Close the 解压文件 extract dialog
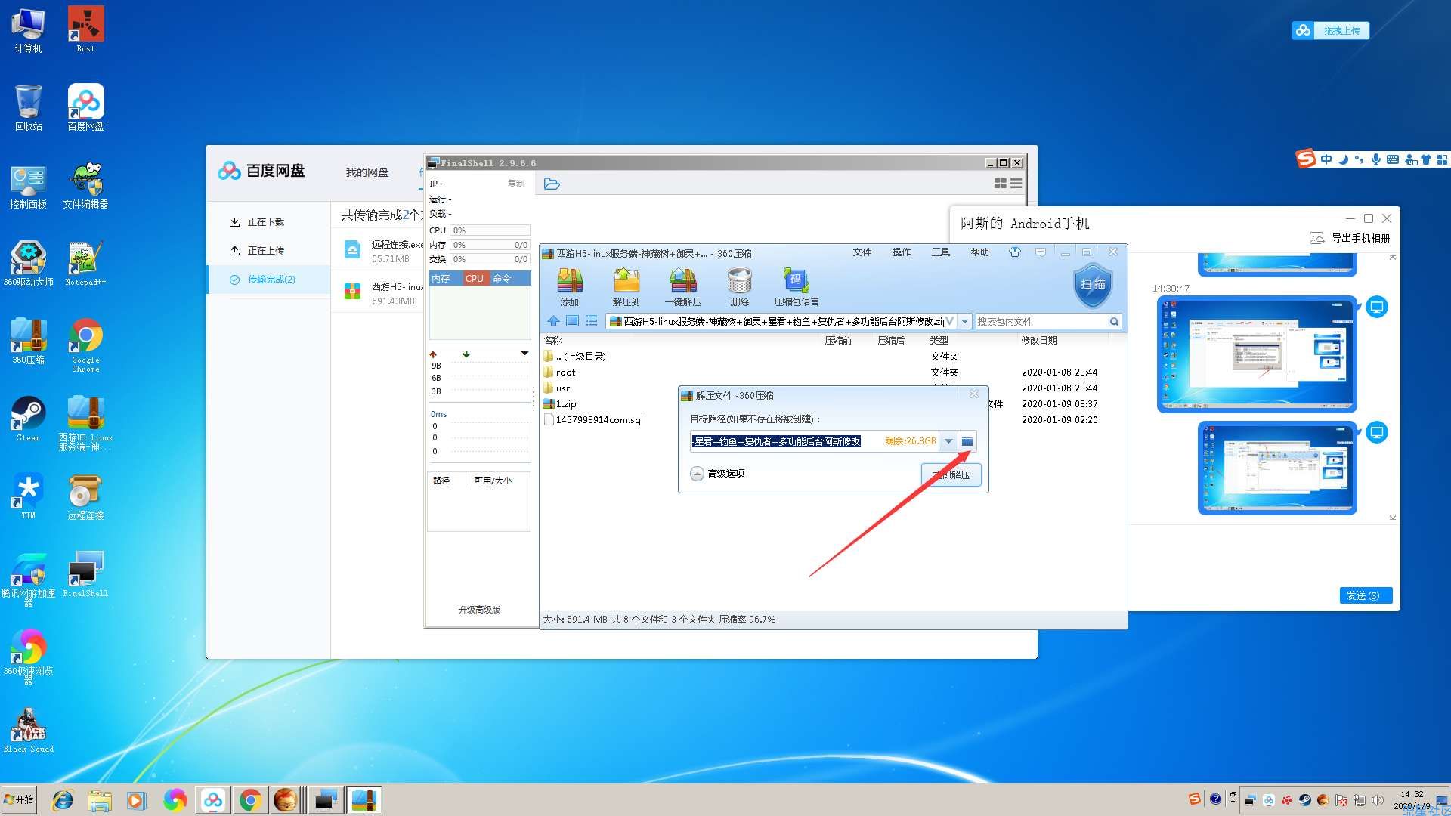The height and width of the screenshot is (816, 1451). (973, 394)
